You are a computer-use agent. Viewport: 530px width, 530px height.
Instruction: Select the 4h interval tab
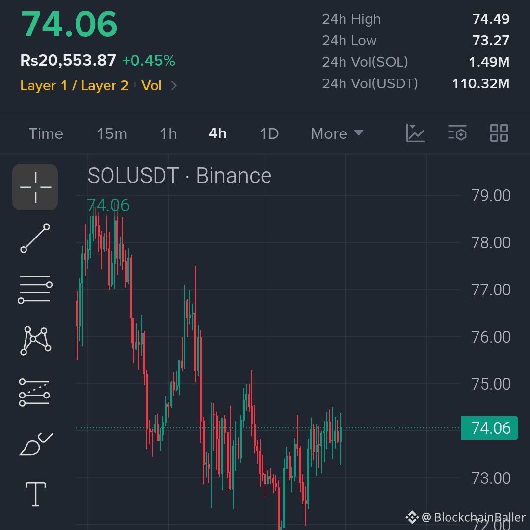(x=217, y=133)
